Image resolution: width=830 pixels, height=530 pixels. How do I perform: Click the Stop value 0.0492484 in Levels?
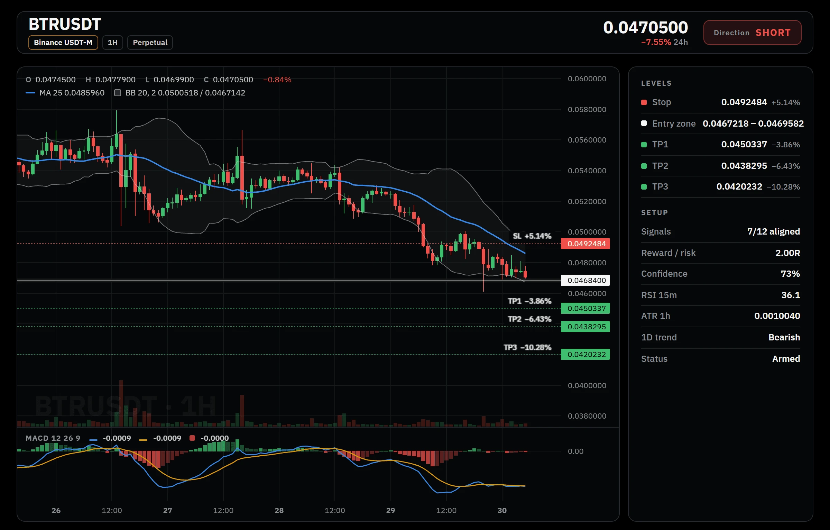click(744, 102)
